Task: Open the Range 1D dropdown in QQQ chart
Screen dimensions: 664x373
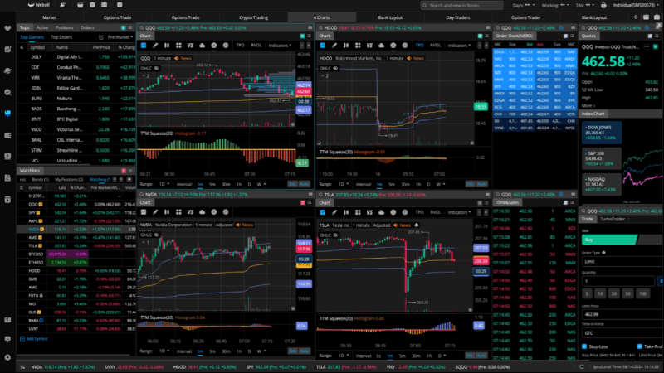Action: coord(164,184)
